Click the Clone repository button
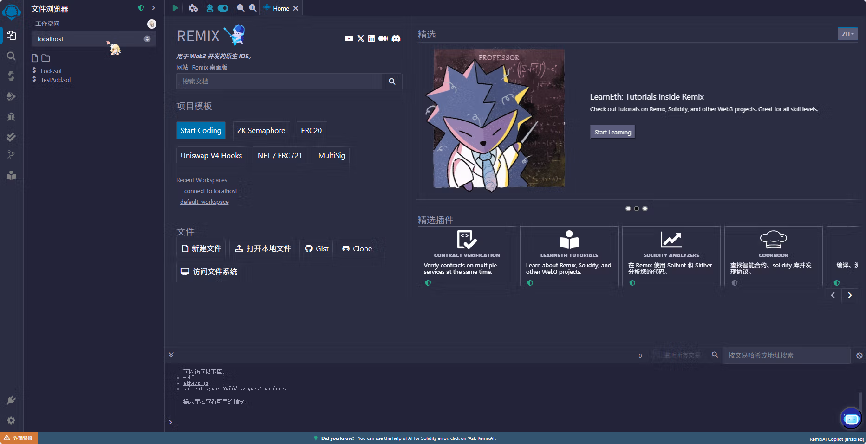This screenshot has height=444, width=866. point(357,248)
